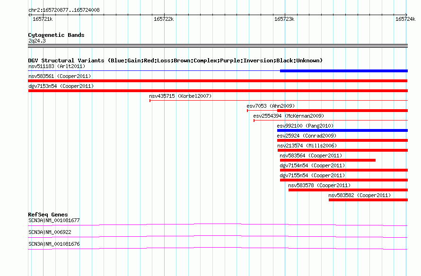
Task: Click the red dgv7154n54 loss bar
Action: pyautogui.click(x=344, y=170)
